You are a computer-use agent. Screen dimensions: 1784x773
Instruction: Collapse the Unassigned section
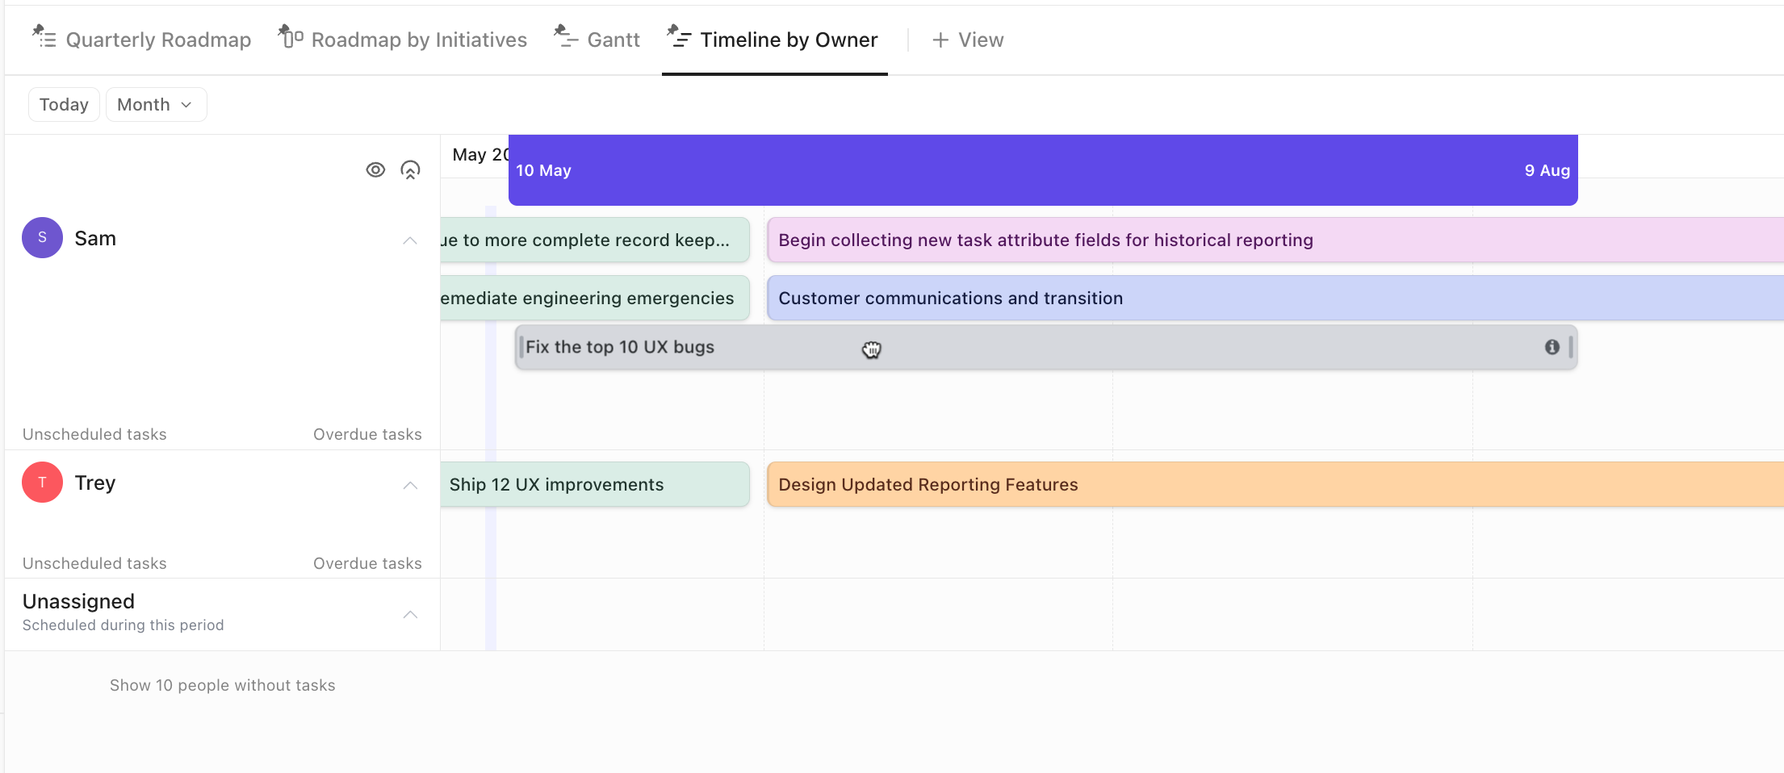[x=410, y=614]
